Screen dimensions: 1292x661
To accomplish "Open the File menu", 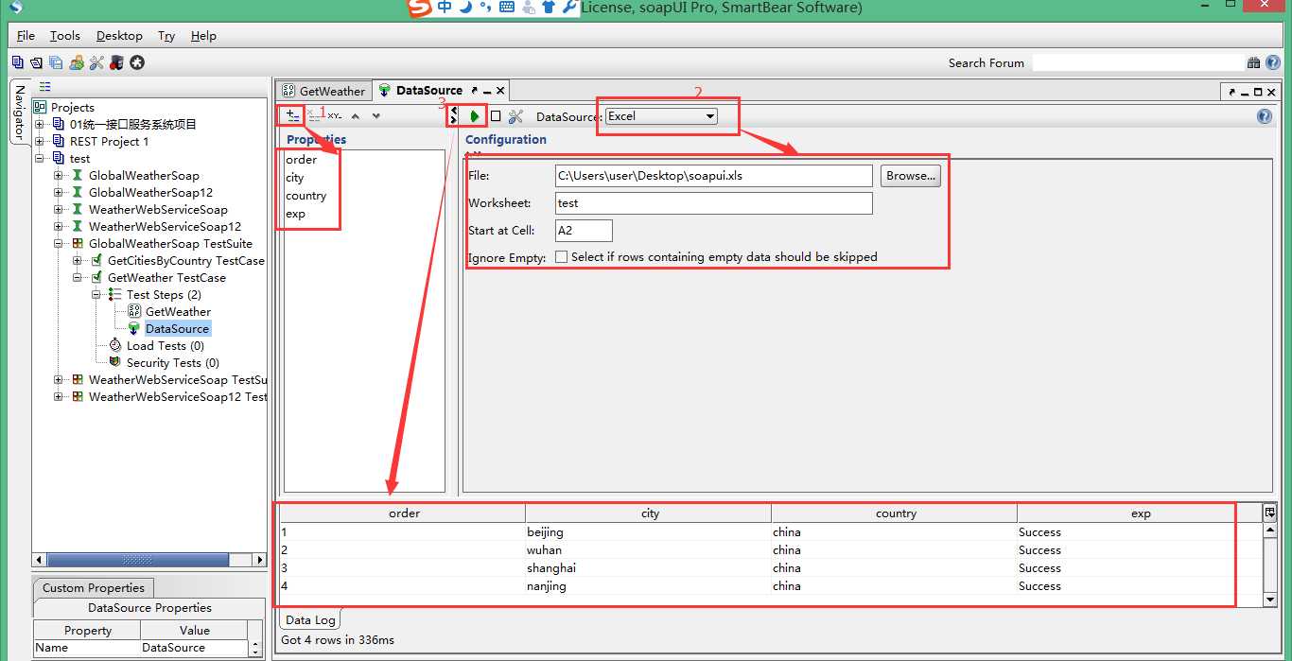I will (x=26, y=36).
